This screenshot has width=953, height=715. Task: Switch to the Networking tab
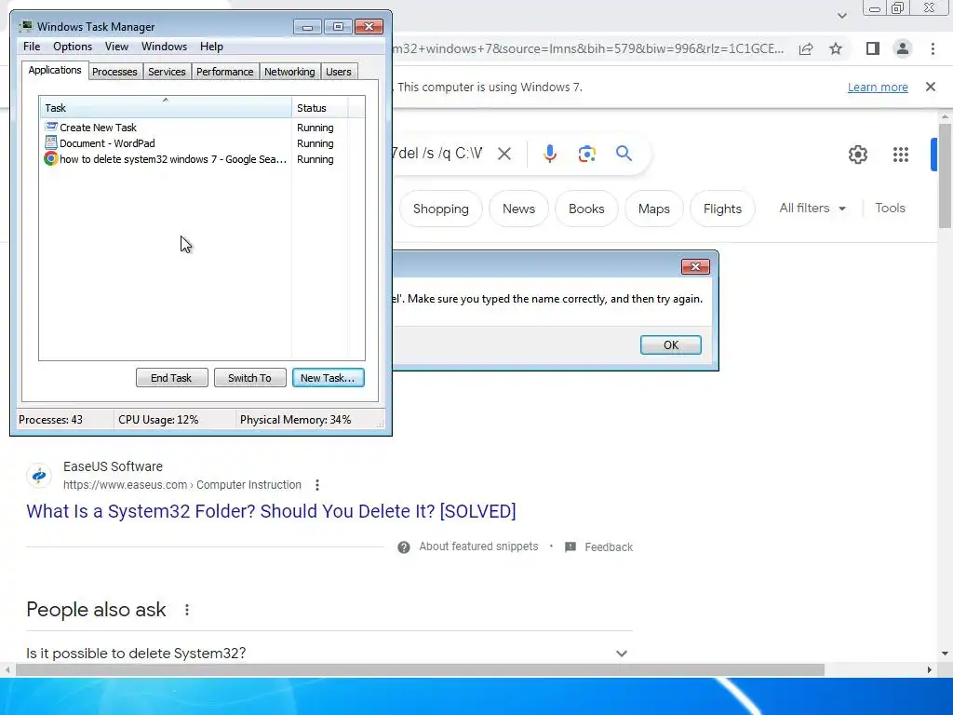tap(289, 72)
